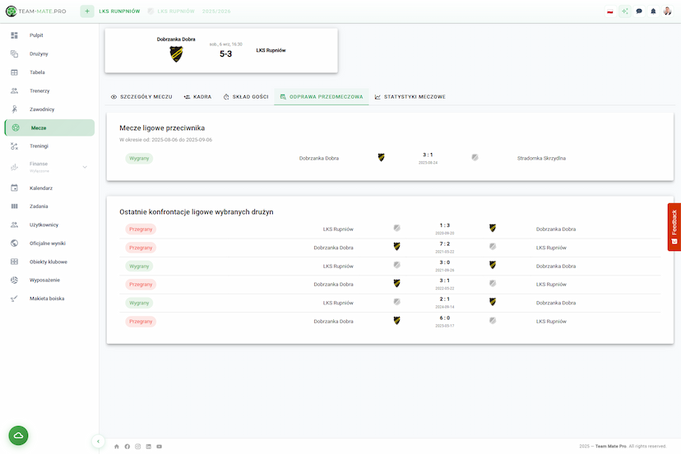Open the footer LinkedIn icon

149,447
